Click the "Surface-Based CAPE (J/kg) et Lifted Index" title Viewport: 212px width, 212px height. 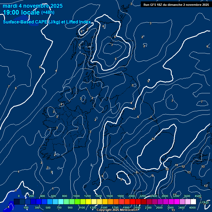[47, 22]
